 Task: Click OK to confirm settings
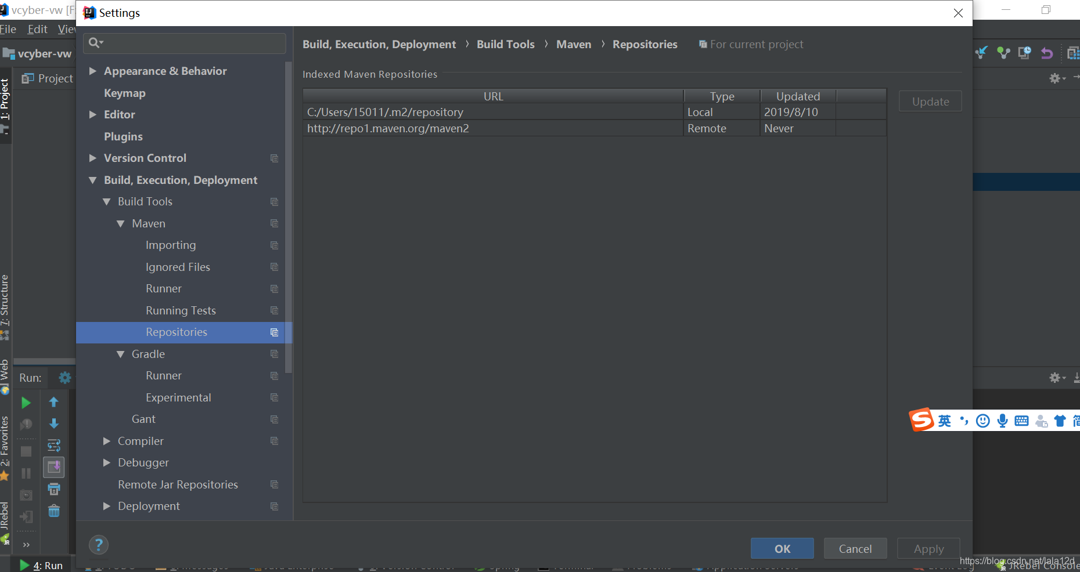coord(782,549)
